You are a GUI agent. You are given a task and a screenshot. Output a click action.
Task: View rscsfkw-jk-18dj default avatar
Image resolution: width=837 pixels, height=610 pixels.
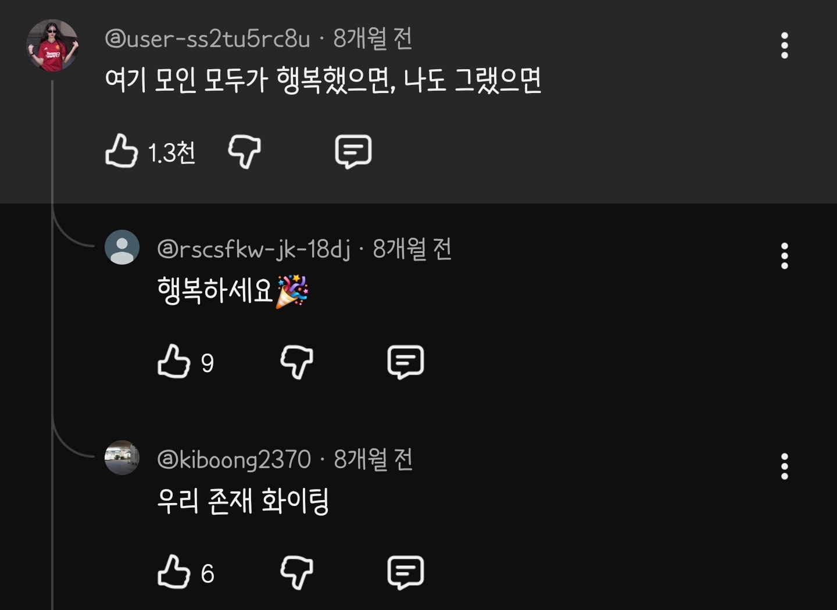point(122,247)
